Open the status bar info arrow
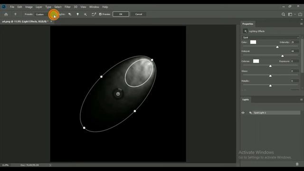The width and height of the screenshot is (304, 171). tap(50, 165)
